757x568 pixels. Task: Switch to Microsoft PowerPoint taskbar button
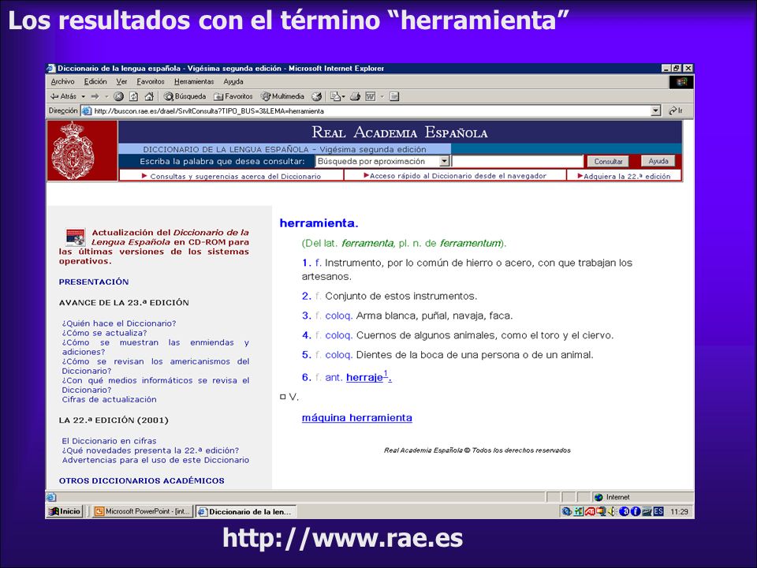[143, 511]
